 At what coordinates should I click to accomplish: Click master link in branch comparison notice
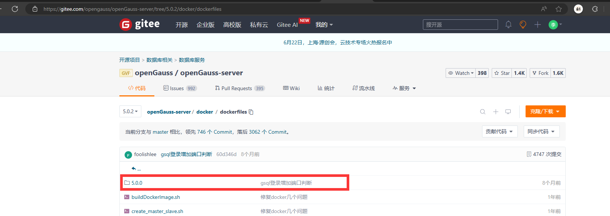(160, 132)
